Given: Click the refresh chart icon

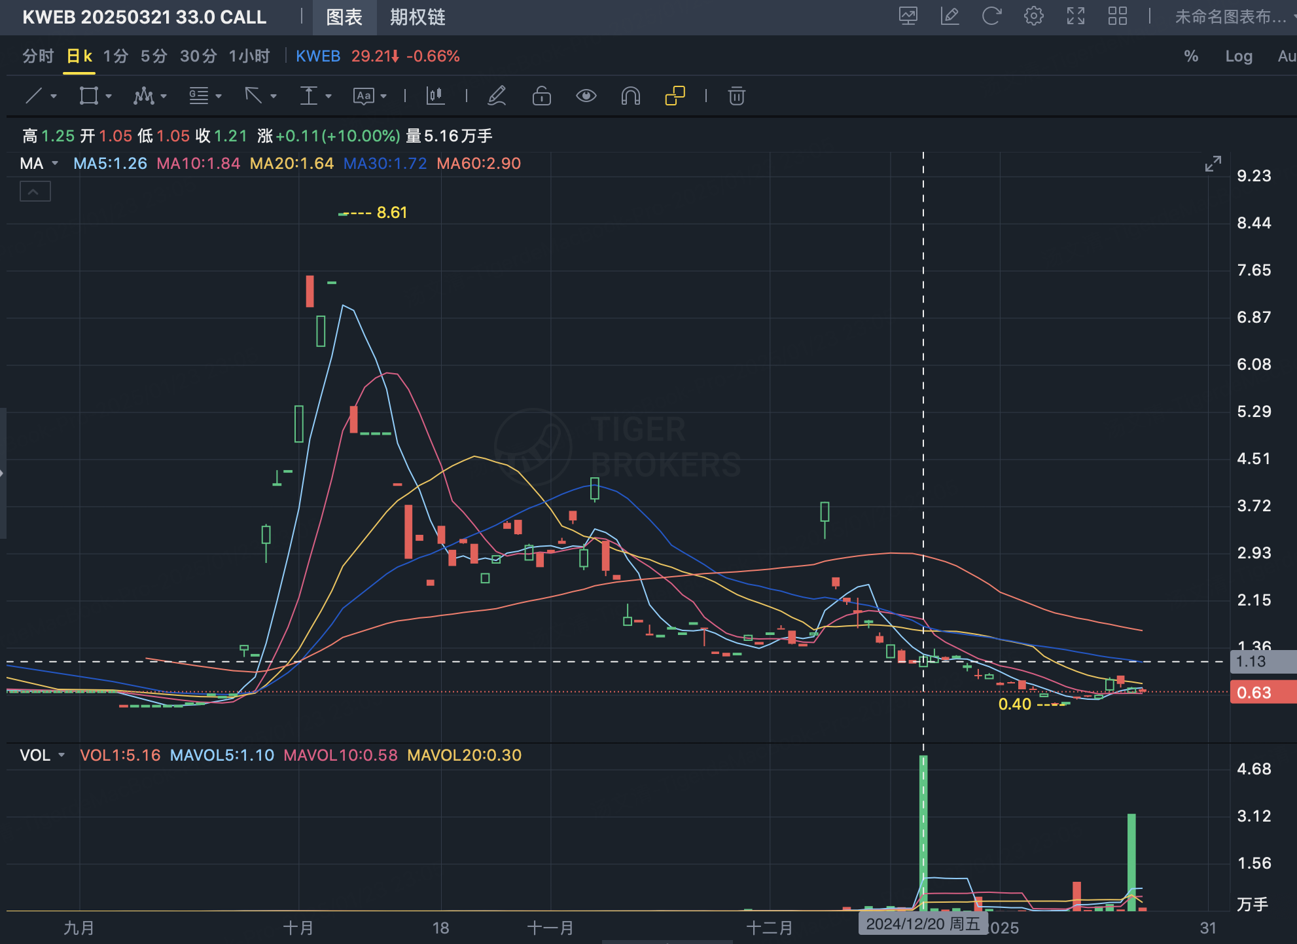Looking at the screenshot, I should 991,16.
